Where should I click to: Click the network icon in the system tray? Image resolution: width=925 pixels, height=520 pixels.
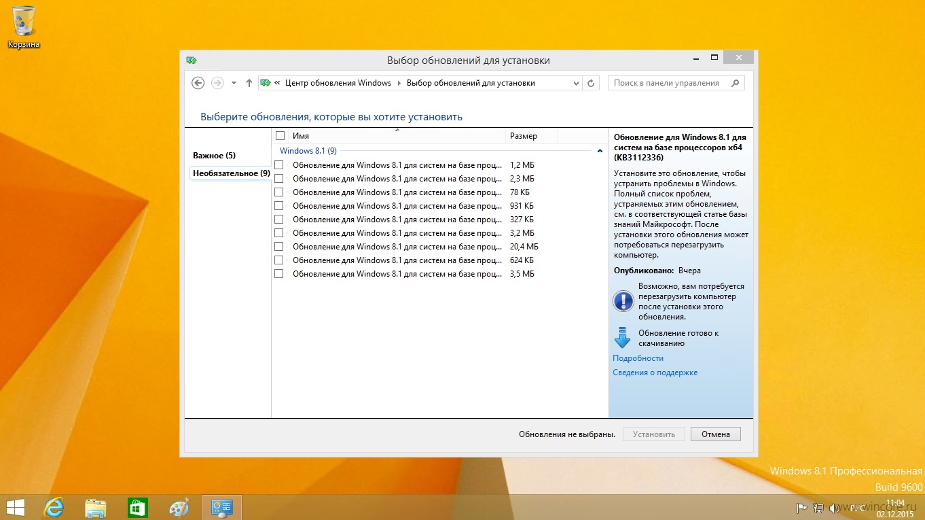coord(818,507)
